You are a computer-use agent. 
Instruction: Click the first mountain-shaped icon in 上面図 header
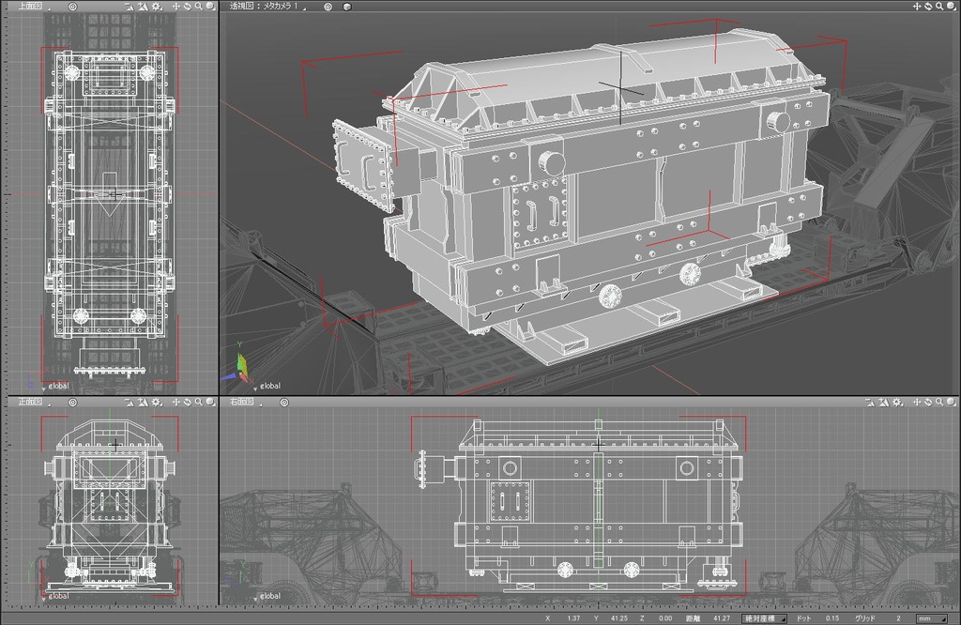(x=130, y=7)
